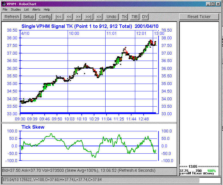Open the List menu
This screenshot has width=223, height=185.
coord(26,9)
